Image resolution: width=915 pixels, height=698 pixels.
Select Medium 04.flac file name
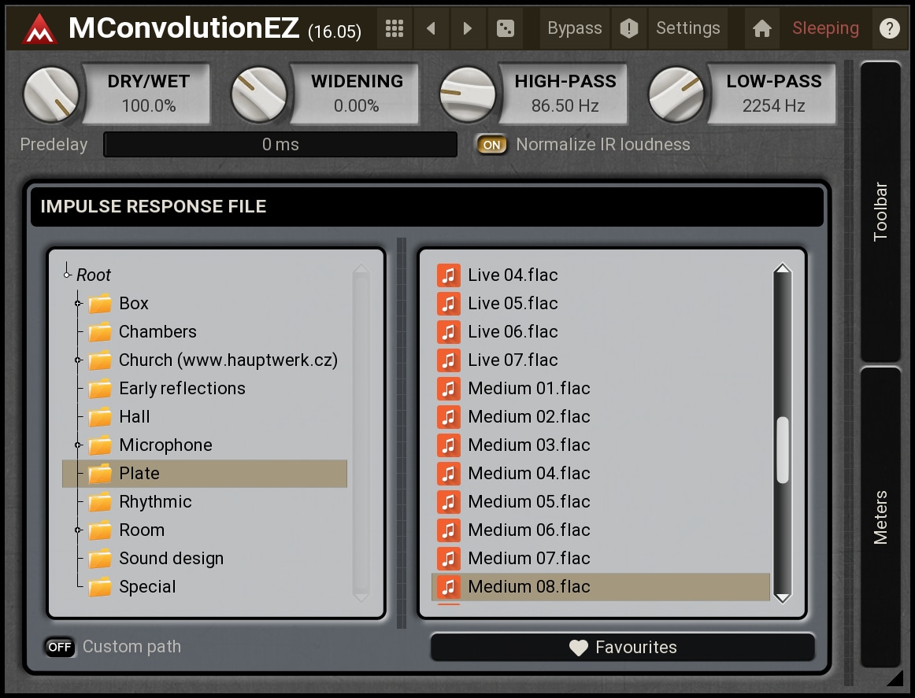[528, 474]
